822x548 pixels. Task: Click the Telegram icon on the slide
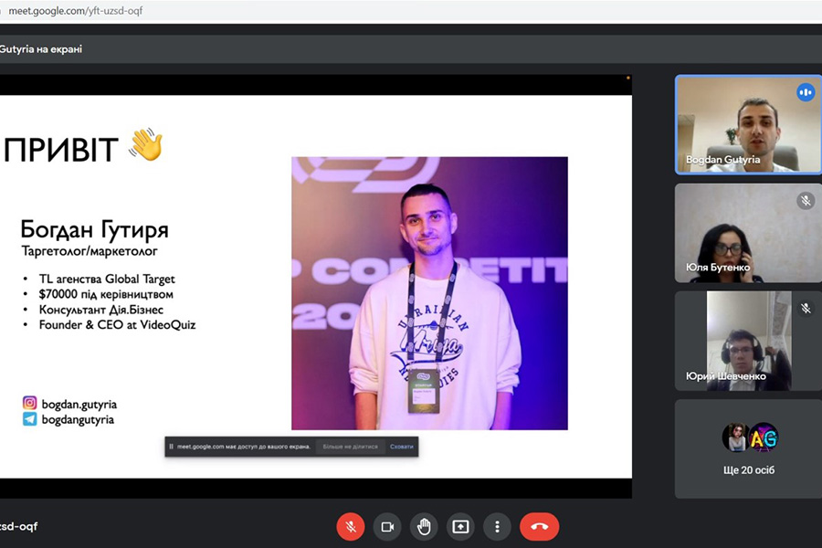pyautogui.click(x=30, y=418)
